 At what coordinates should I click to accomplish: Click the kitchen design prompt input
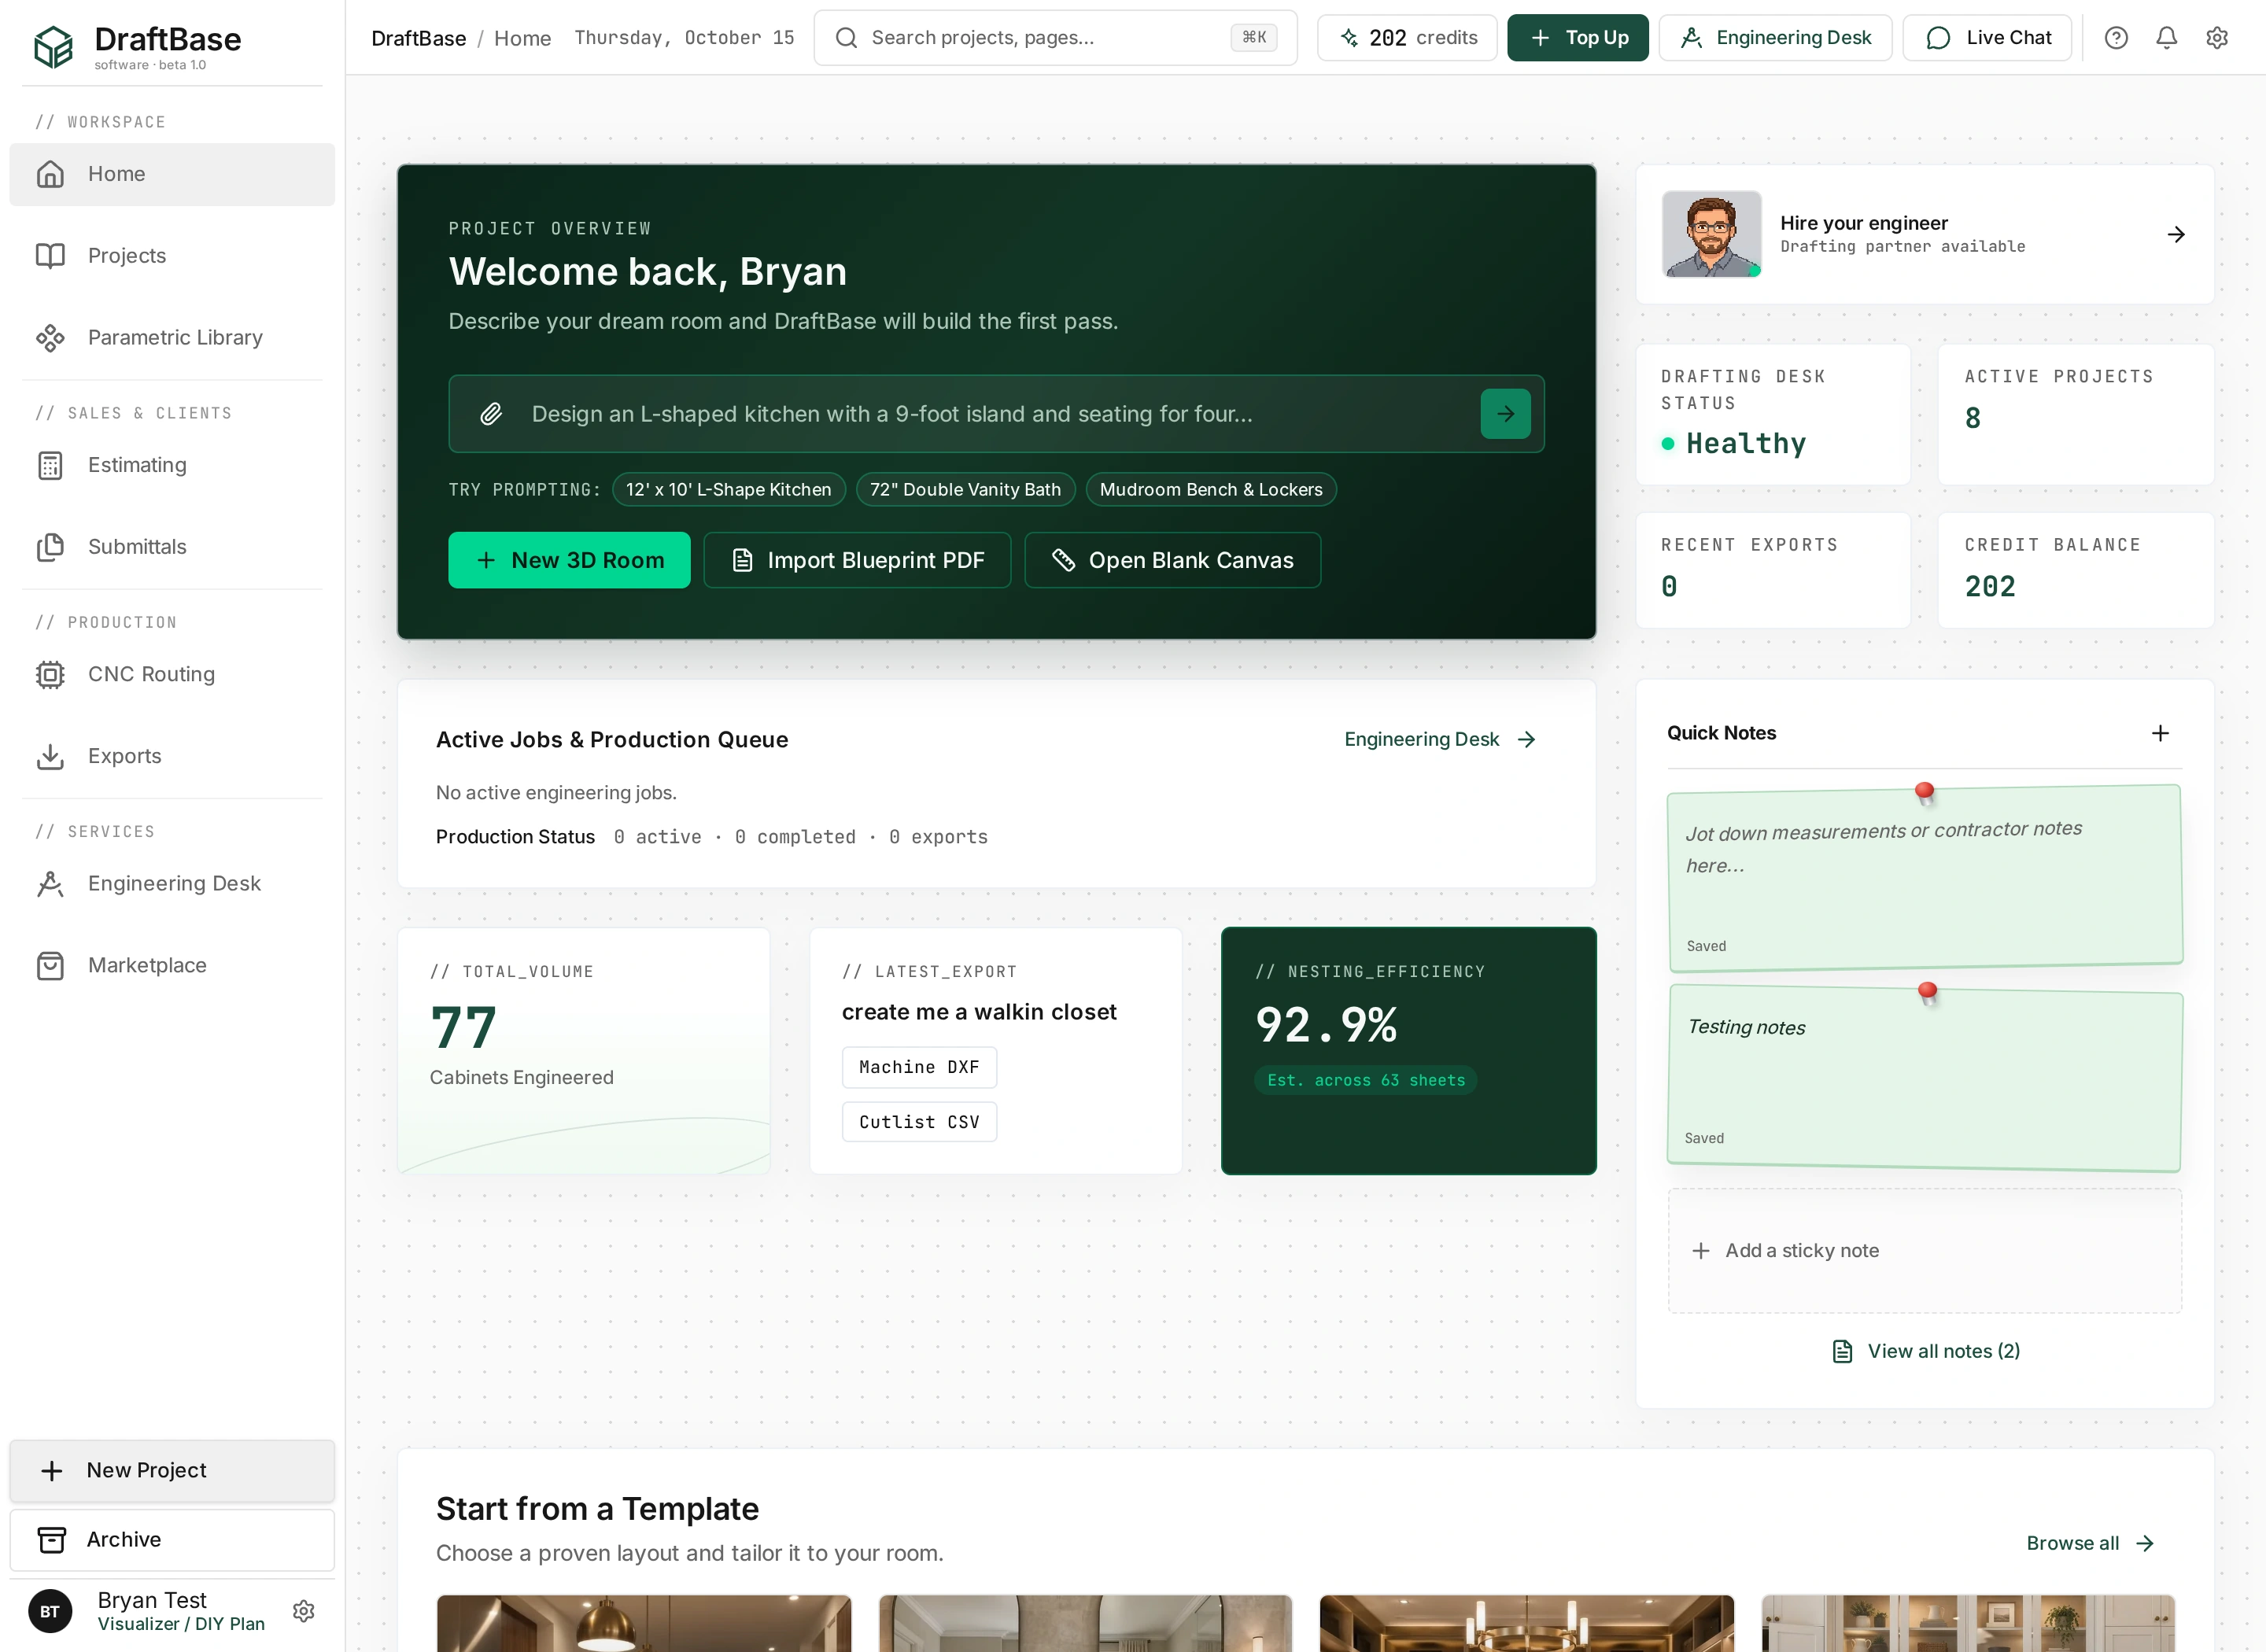(996, 414)
